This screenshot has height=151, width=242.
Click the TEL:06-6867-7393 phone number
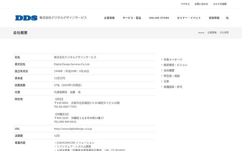click(65, 106)
